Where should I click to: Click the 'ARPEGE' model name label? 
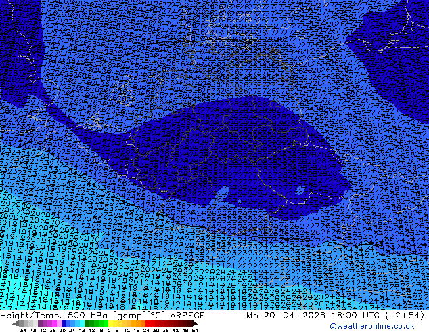point(187,316)
